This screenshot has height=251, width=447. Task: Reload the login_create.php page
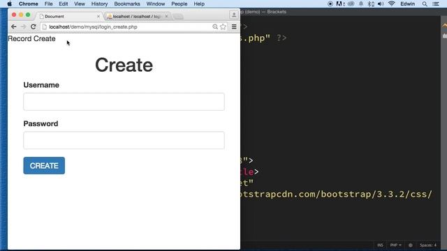(34, 26)
